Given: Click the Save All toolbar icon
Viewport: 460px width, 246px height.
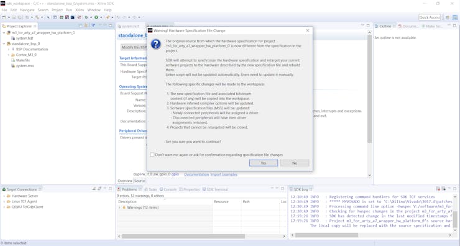Looking at the screenshot, I should (19, 17).
